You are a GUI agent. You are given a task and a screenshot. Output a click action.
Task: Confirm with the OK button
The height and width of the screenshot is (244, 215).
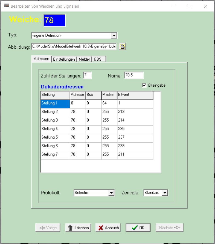(x=138, y=228)
